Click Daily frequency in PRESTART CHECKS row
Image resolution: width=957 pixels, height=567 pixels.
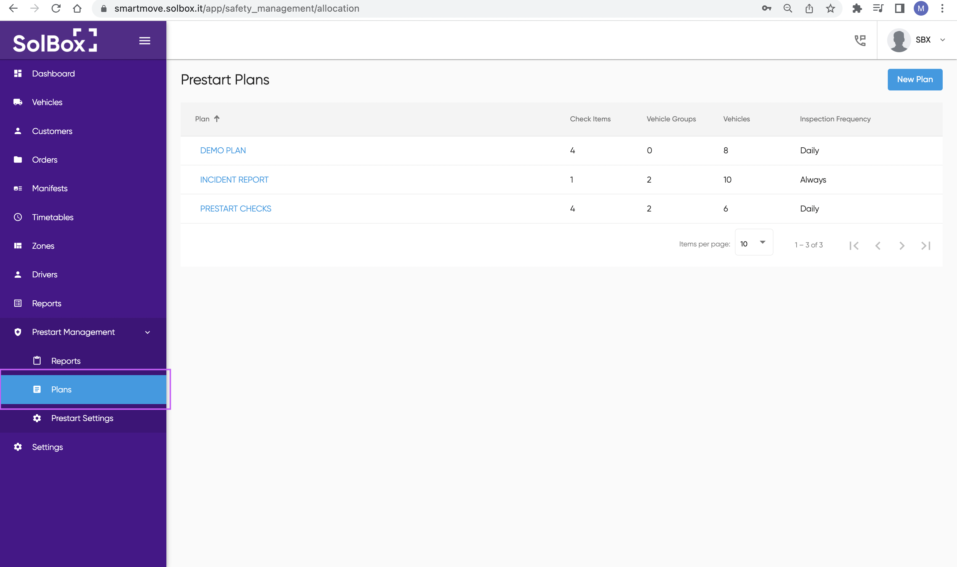tap(810, 209)
